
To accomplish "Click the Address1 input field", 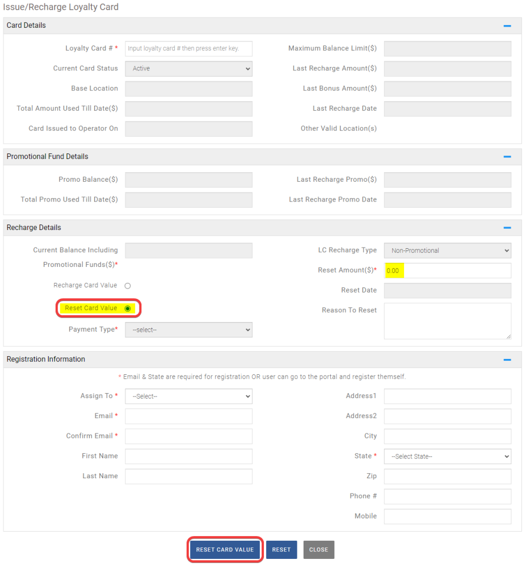I will [x=448, y=396].
